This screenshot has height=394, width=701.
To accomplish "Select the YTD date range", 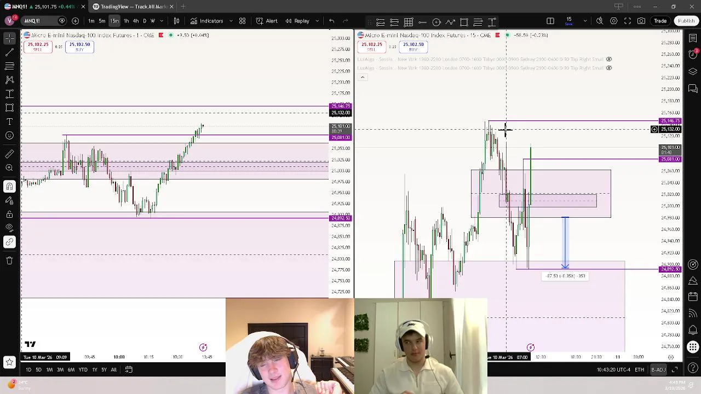I will (83, 370).
